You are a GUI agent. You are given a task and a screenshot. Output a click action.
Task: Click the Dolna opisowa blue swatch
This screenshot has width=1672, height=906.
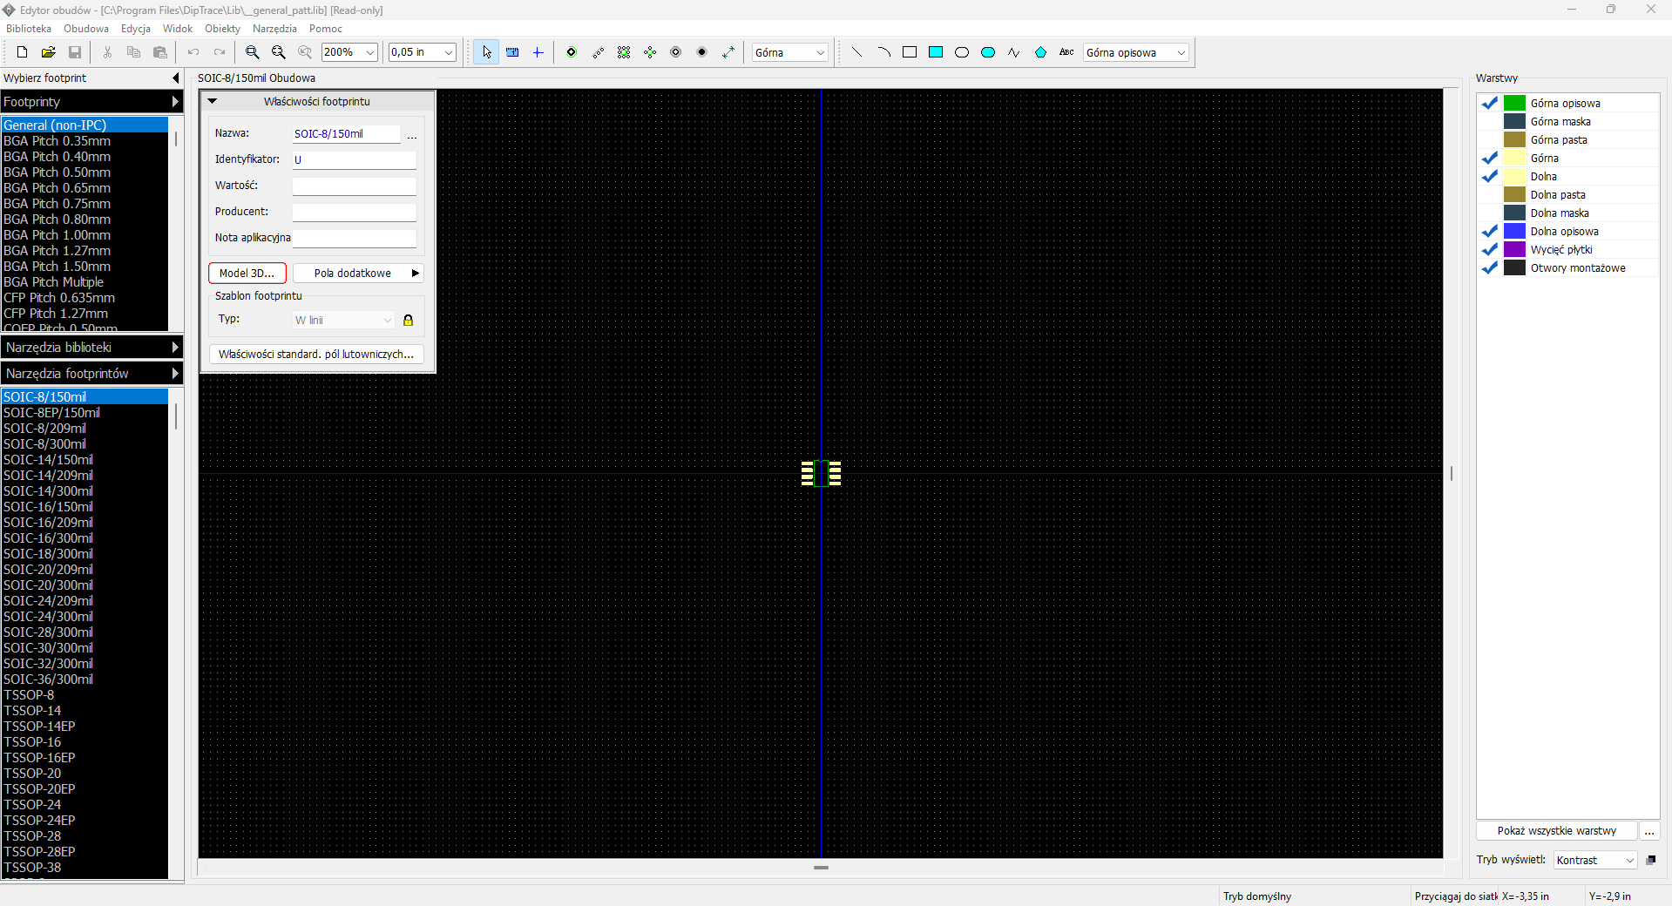(x=1515, y=231)
